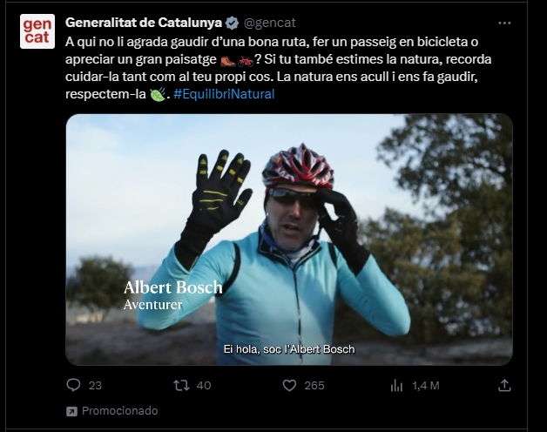Open the three-dot more options menu
The width and height of the screenshot is (547, 432).
coord(504,23)
